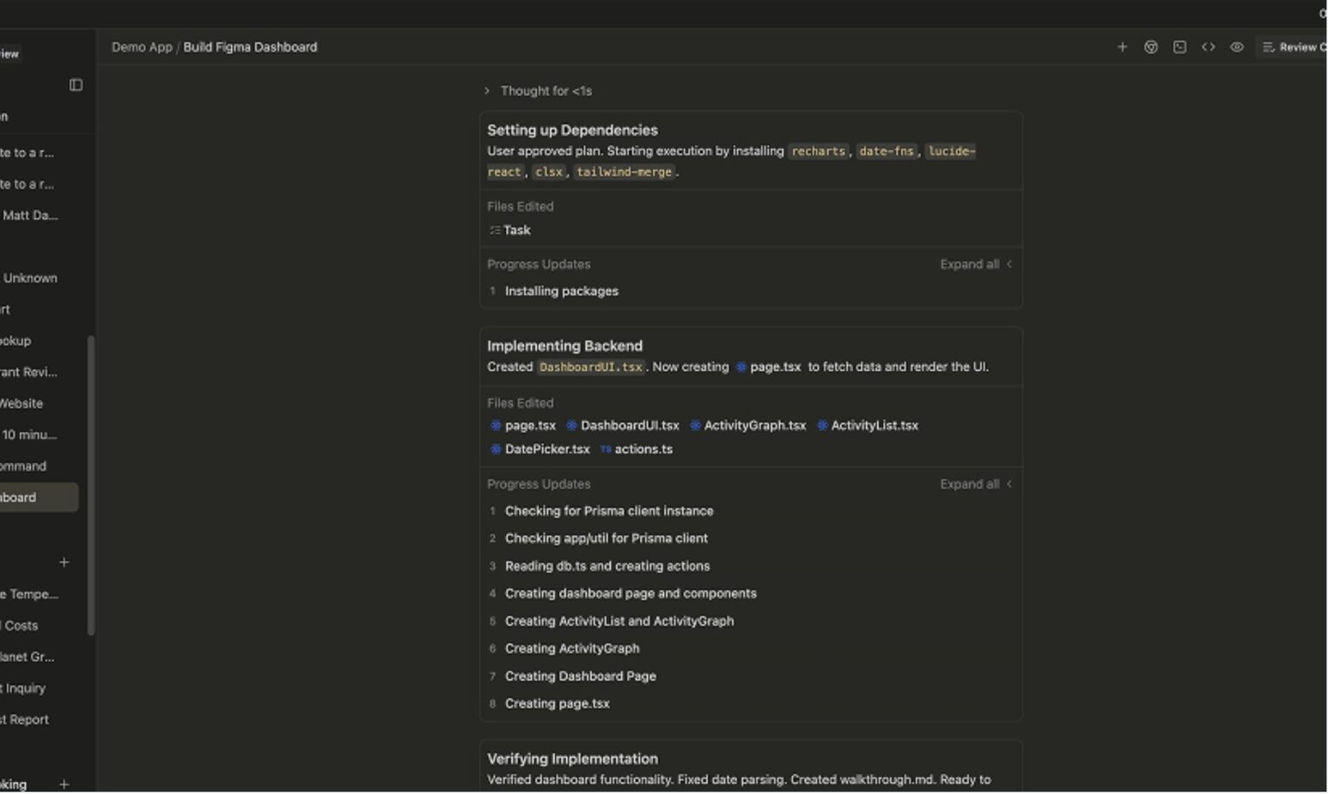Toggle the sidebar collapse icon
Screen dimensions: 1328x794
point(76,85)
